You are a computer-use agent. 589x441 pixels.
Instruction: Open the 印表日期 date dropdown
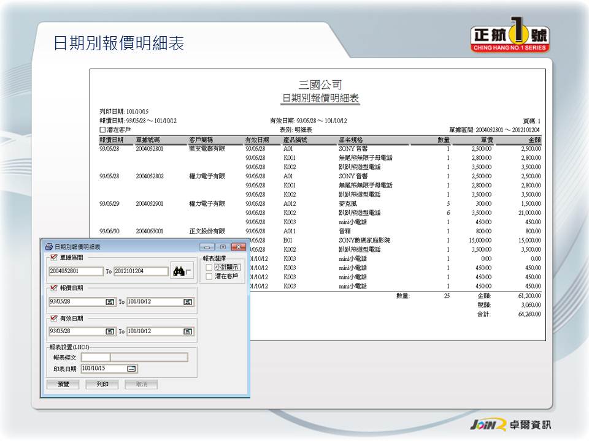click(131, 369)
